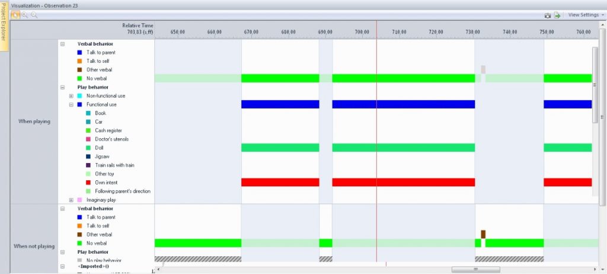607x274 pixels.
Task: Expand the Non-functional use group
Action: tap(71, 95)
